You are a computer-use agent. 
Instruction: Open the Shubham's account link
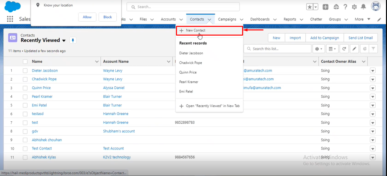point(119,131)
